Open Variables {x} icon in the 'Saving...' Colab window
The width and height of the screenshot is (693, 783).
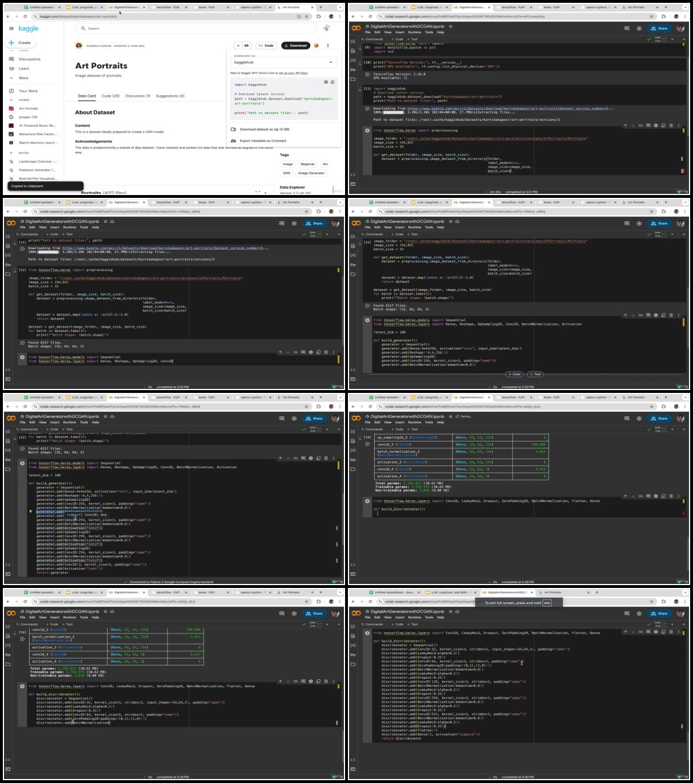[x=353, y=450]
